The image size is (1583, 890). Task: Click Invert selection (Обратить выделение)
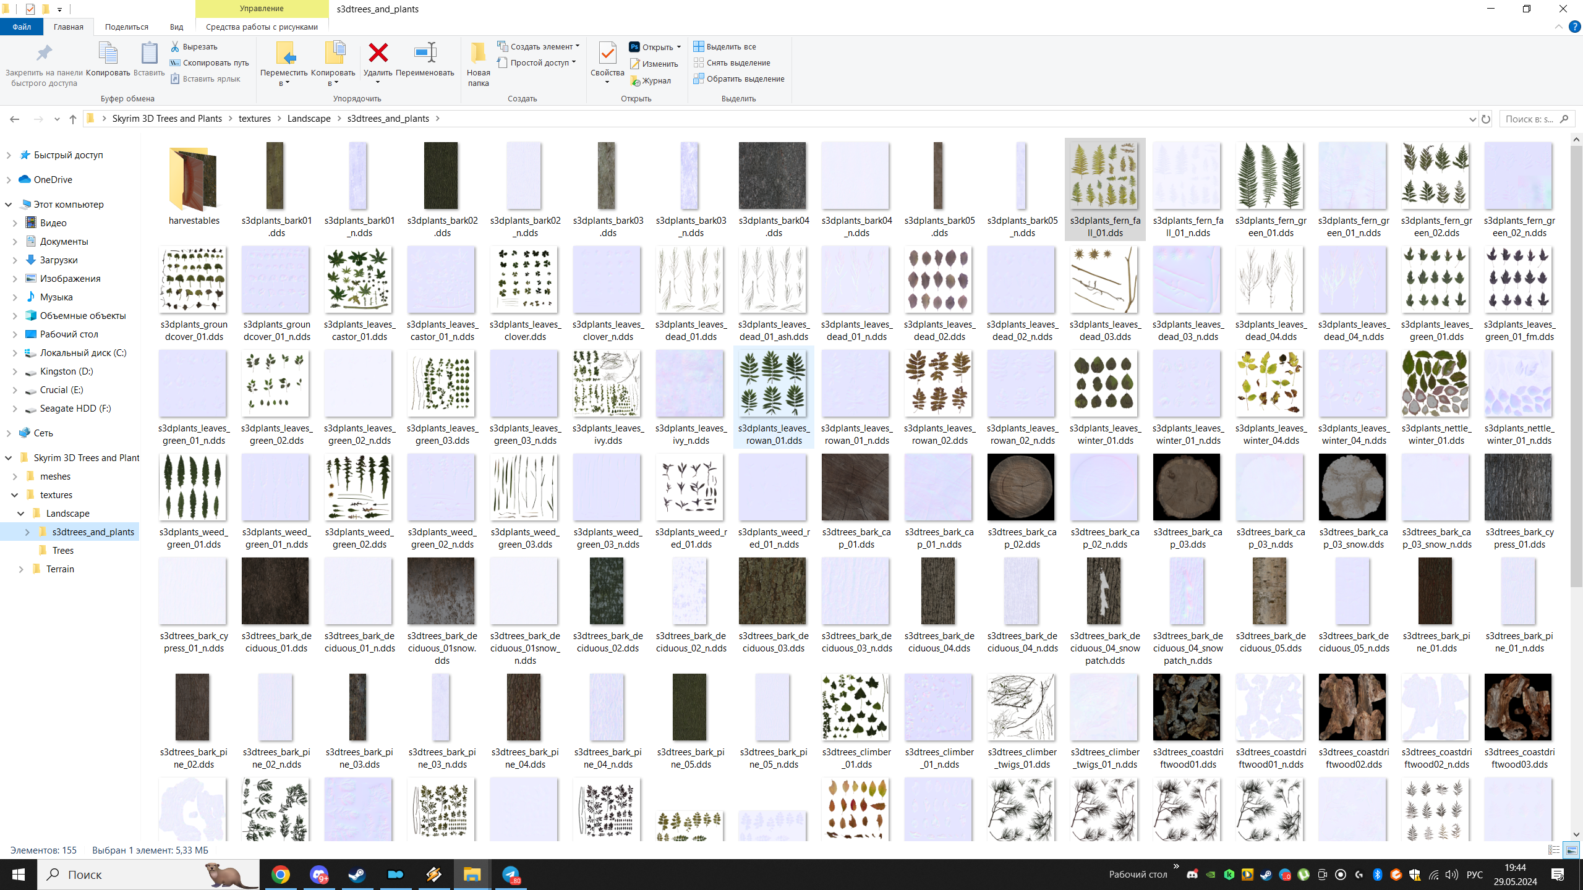point(739,78)
